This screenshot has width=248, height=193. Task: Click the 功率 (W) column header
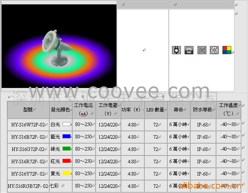(x=133, y=110)
